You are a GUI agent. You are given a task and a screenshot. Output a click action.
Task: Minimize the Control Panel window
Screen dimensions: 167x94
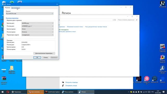click(x=128, y=16)
